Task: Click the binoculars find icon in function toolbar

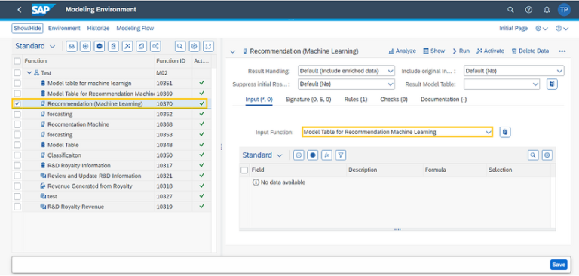Action: (72, 46)
